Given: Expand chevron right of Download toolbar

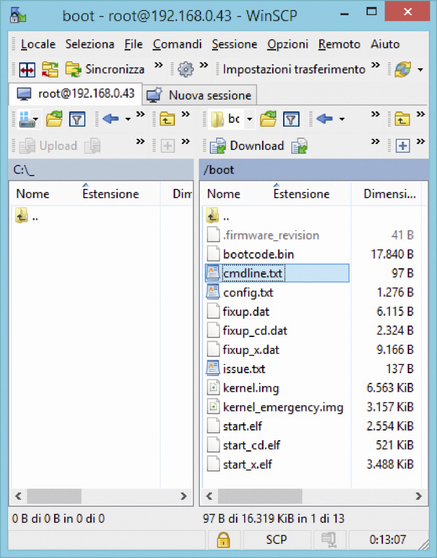Looking at the screenshot, I should [375, 142].
